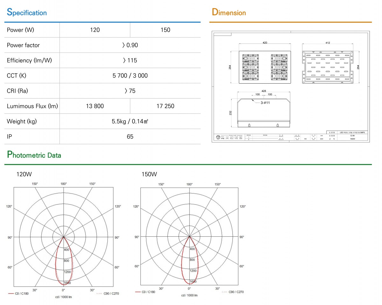The height and width of the screenshot is (305, 382).
Task: Click the 150 power value cell
Action: 166,30
